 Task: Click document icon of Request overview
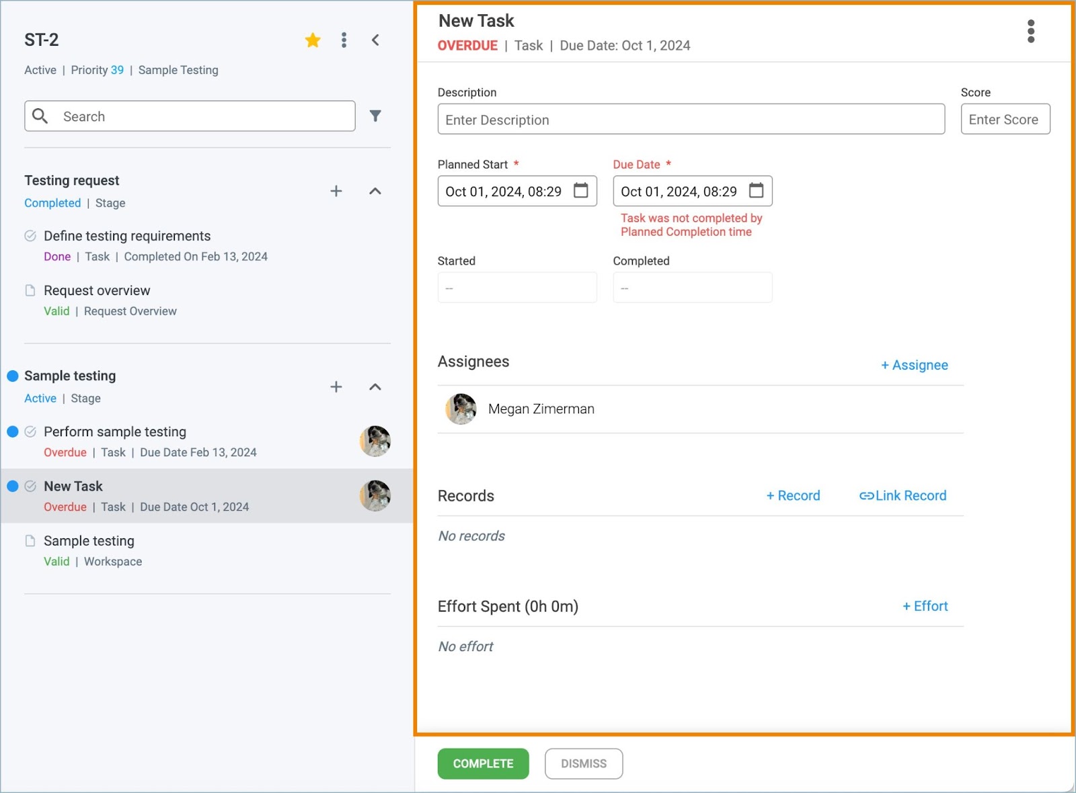click(30, 290)
